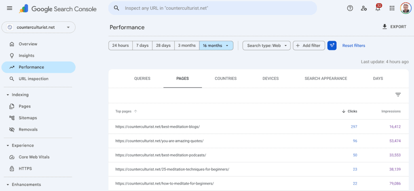
Task: Sort by the Impressions column header
Action: point(391,111)
